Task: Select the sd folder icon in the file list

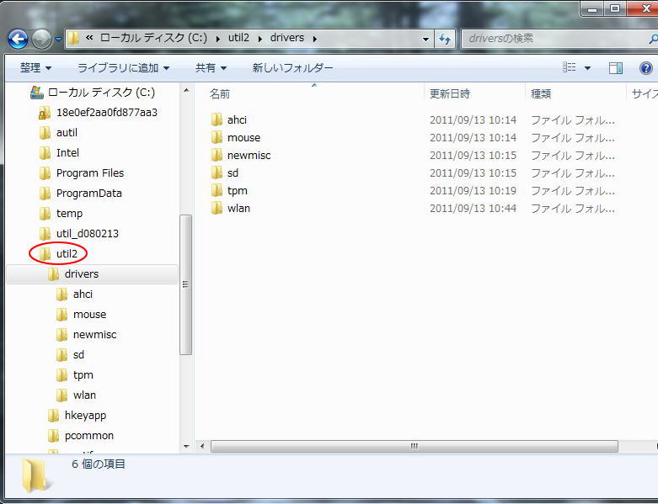Action: [217, 172]
